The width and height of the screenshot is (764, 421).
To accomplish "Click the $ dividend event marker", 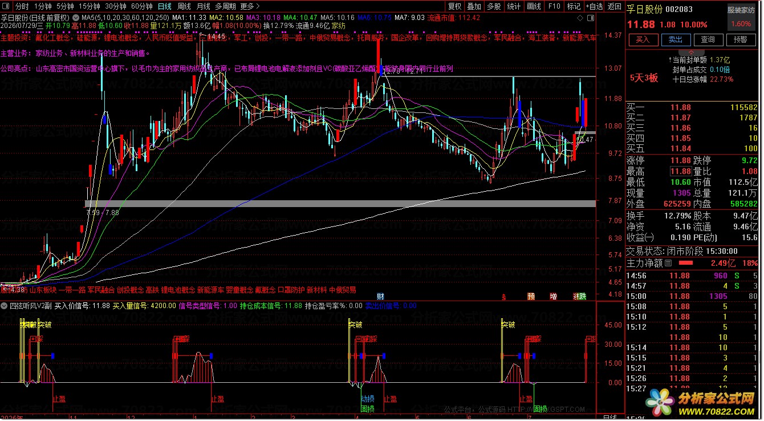I will (503, 296).
